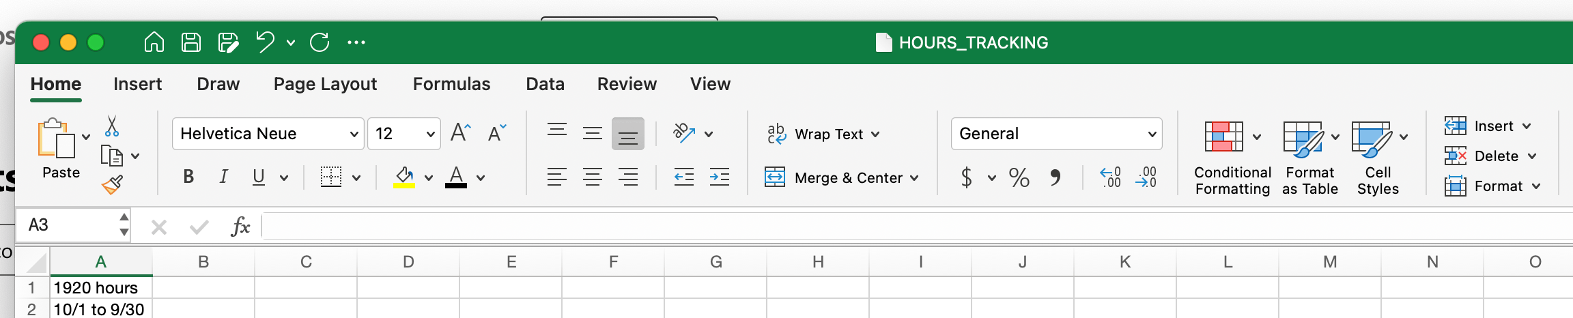This screenshot has height=318, width=1573.
Task: Apply black font color
Action: click(x=456, y=177)
